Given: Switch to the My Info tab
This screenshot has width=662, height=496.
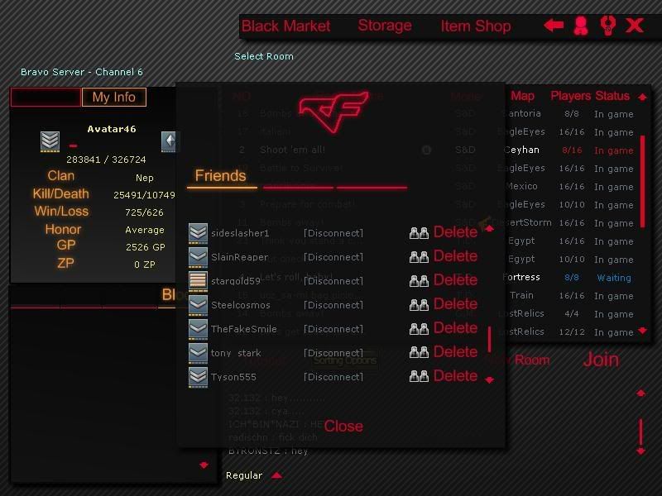Looking at the screenshot, I should pyautogui.click(x=114, y=97).
